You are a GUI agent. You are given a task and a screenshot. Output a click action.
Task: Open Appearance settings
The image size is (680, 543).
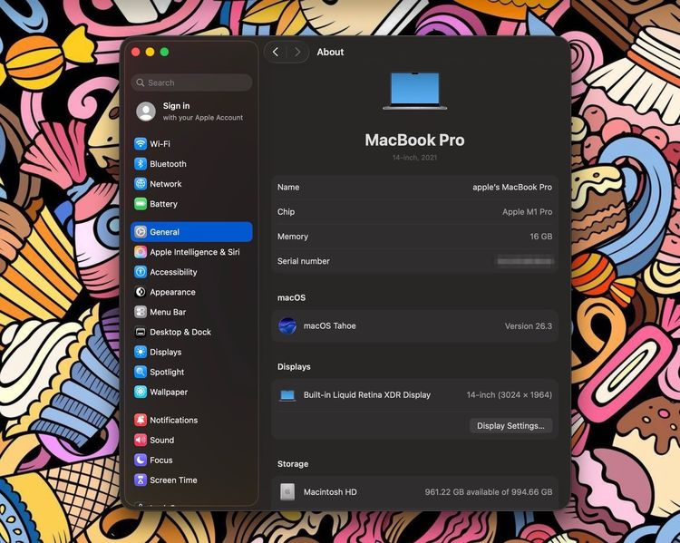(191, 292)
